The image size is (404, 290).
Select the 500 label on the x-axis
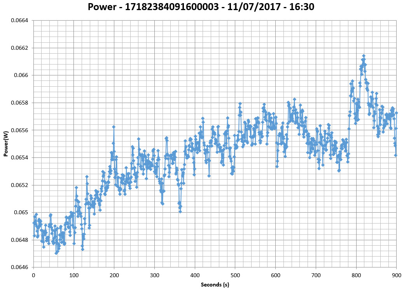click(235, 275)
